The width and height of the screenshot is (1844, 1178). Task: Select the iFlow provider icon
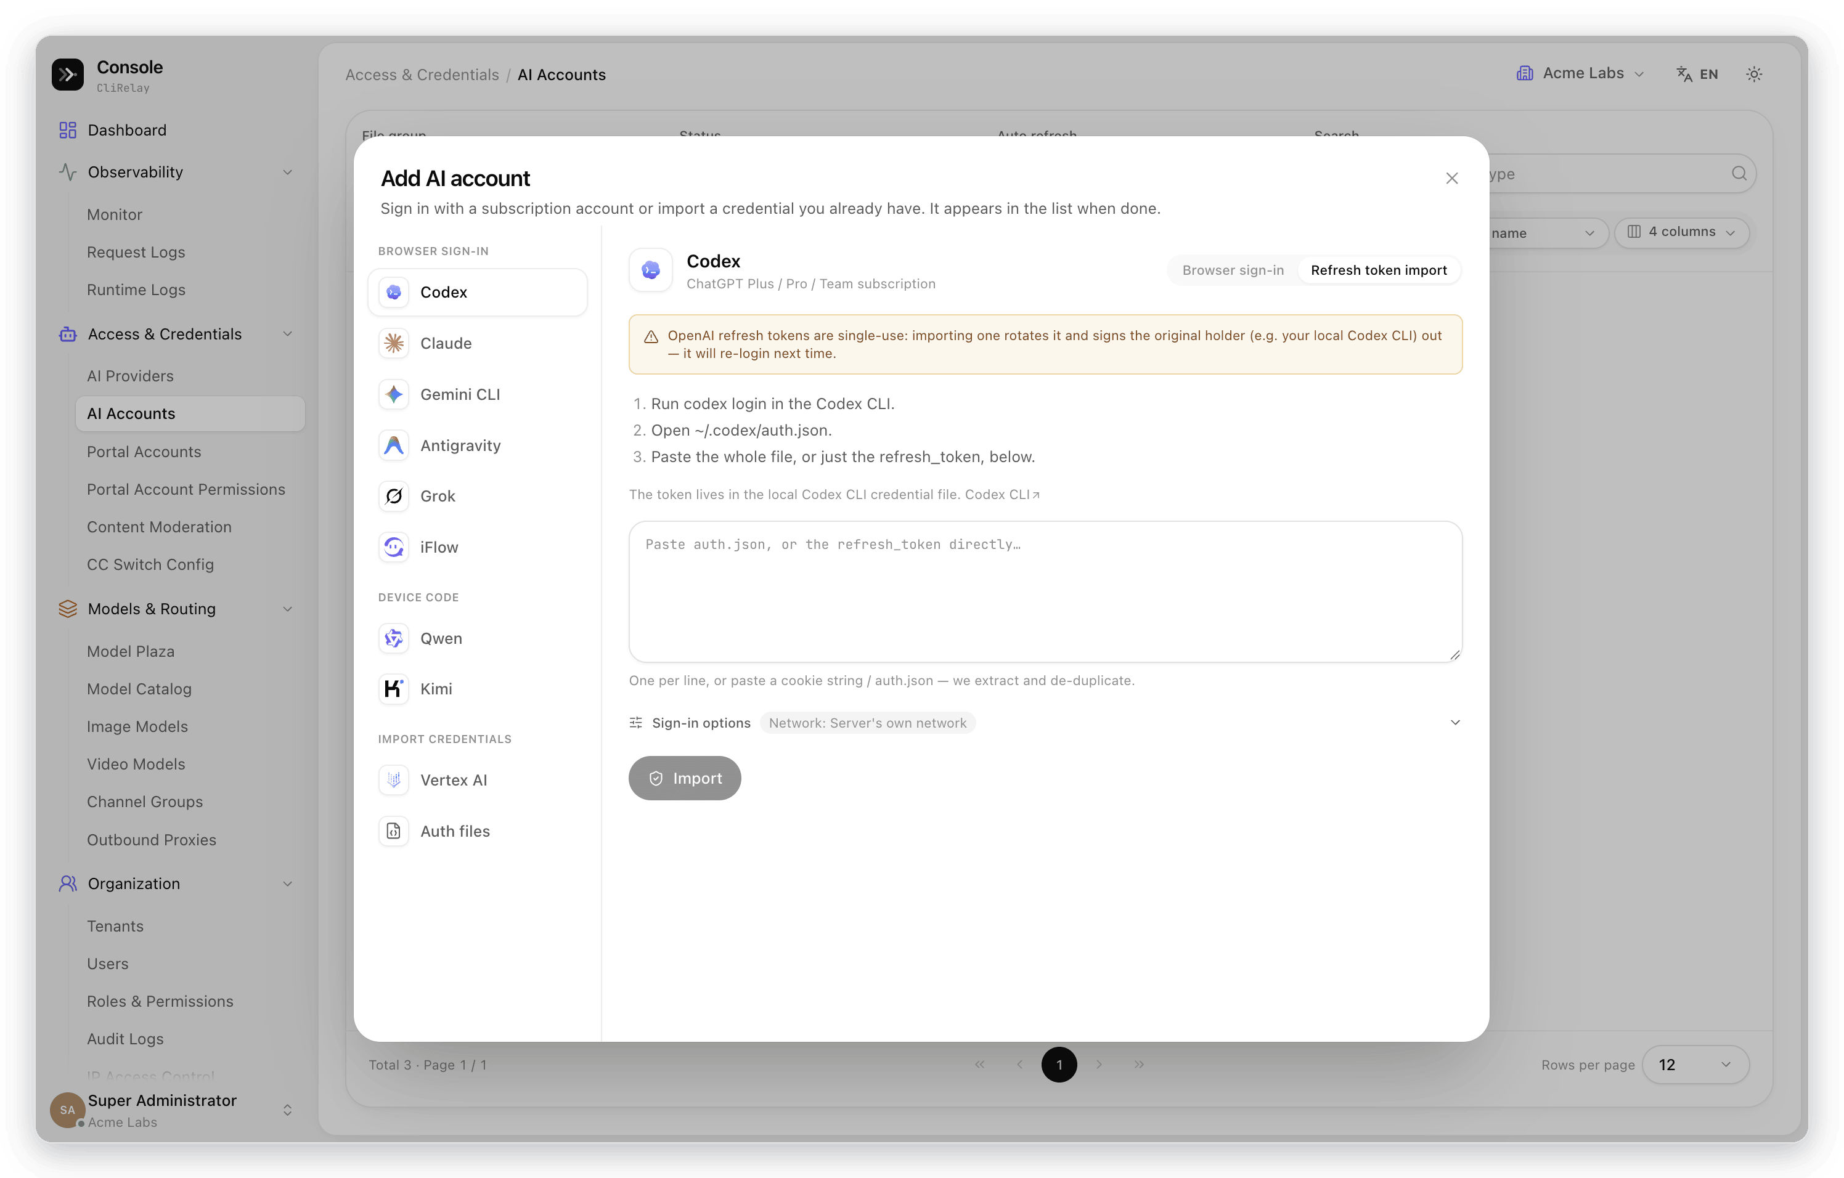(x=394, y=546)
